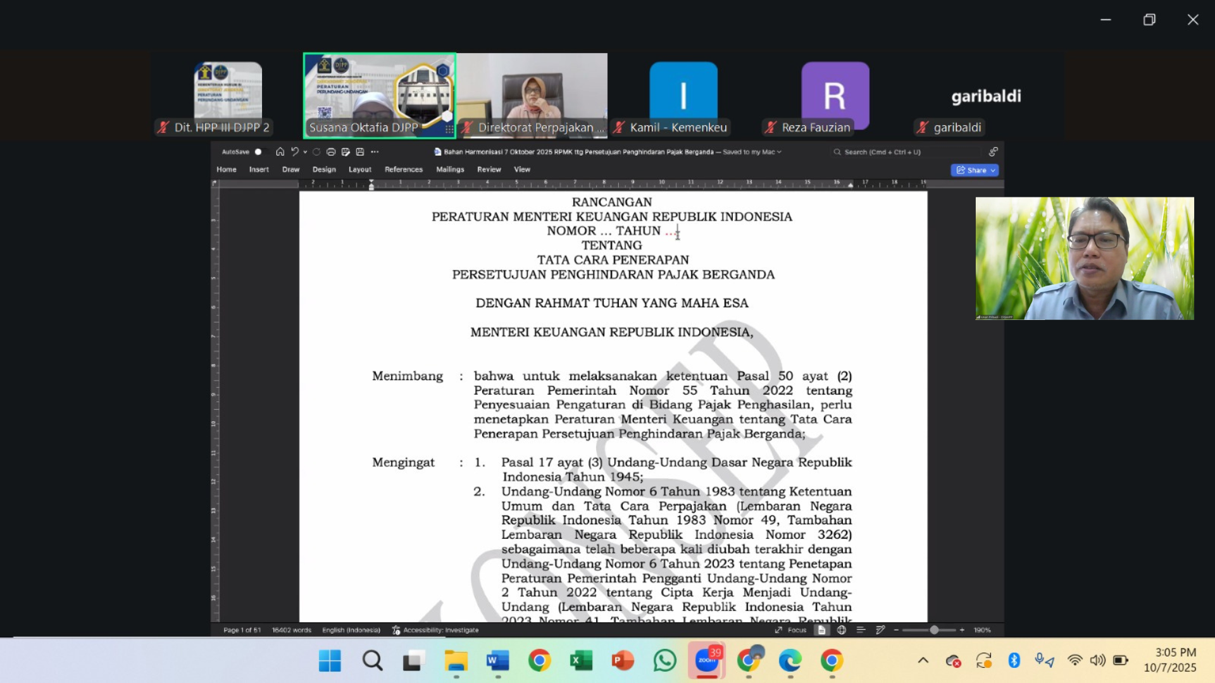This screenshot has width=1215, height=683.
Task: Click the Save floppy disk icon
Action: 360,152
